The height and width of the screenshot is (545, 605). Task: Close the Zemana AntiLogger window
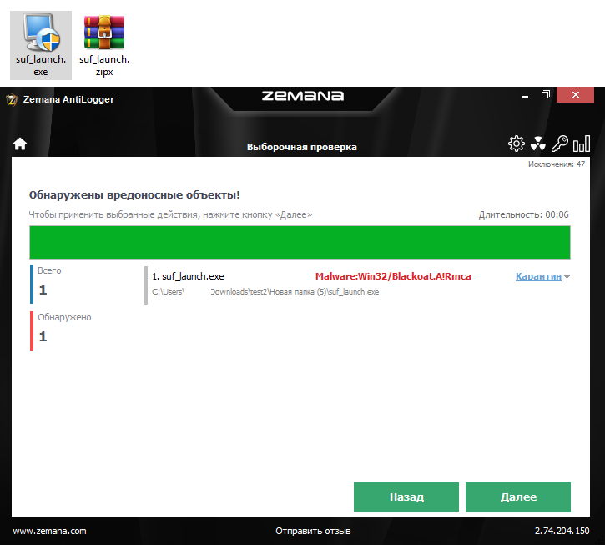pyautogui.click(x=575, y=94)
